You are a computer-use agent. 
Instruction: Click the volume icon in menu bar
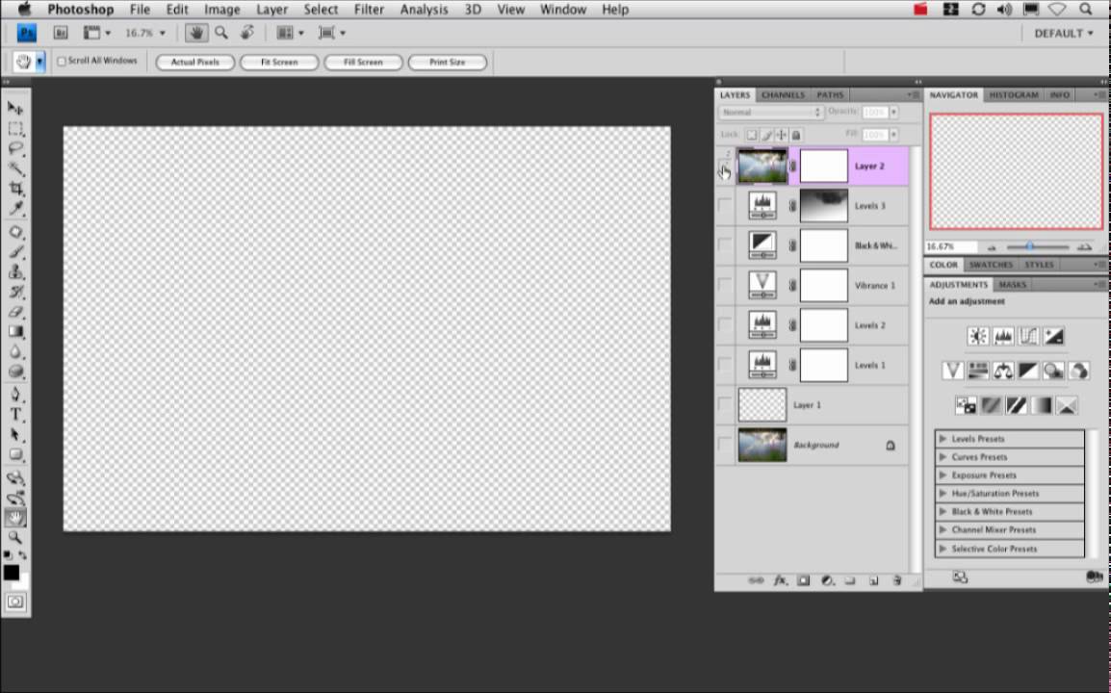click(1004, 10)
